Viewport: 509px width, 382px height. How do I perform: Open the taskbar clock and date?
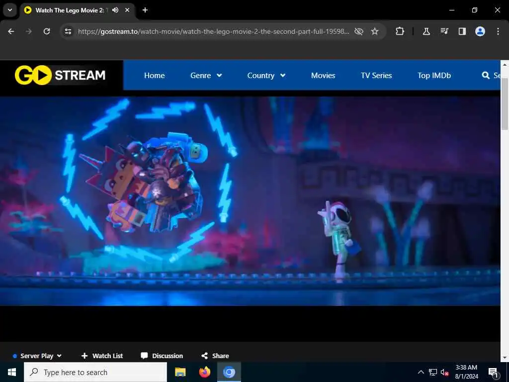tap(466, 372)
